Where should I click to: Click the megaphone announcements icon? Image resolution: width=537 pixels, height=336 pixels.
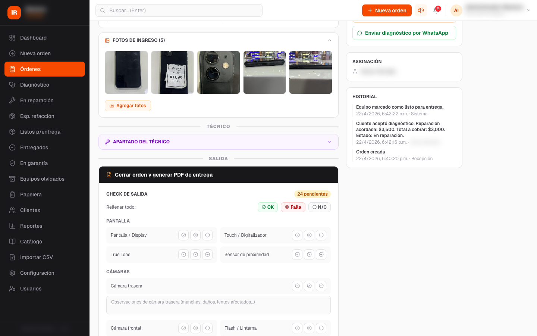[421, 10]
